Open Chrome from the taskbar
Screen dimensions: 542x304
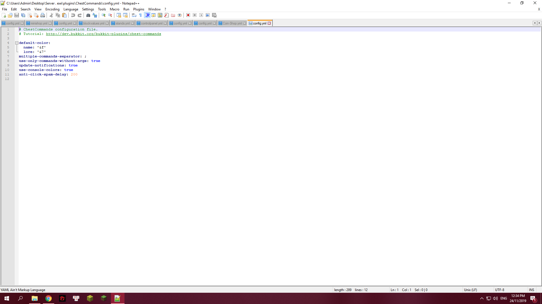click(x=49, y=298)
